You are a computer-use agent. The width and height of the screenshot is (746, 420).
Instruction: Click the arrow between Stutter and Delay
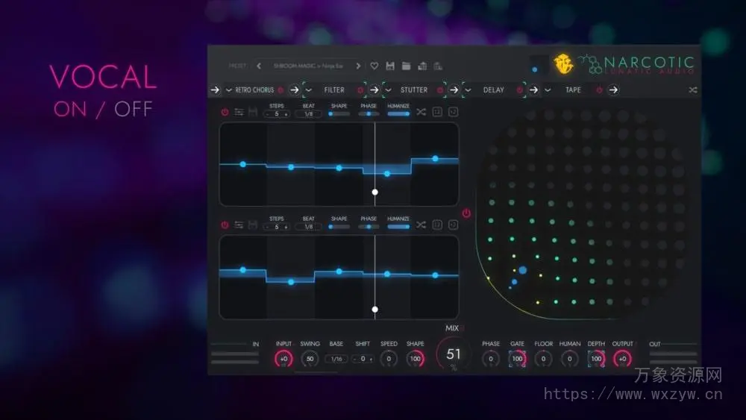point(454,90)
